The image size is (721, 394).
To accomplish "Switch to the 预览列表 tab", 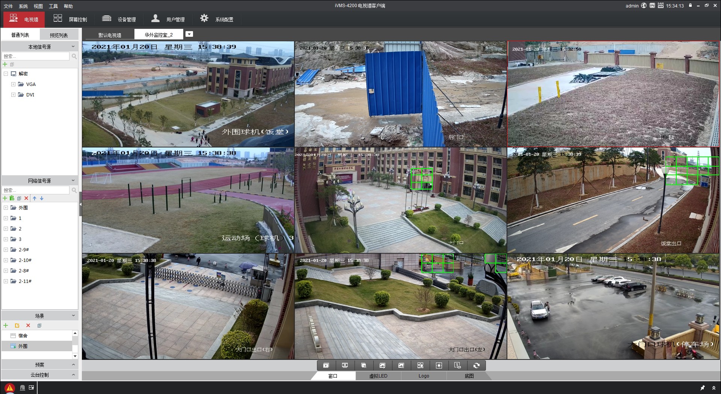I will 59,35.
